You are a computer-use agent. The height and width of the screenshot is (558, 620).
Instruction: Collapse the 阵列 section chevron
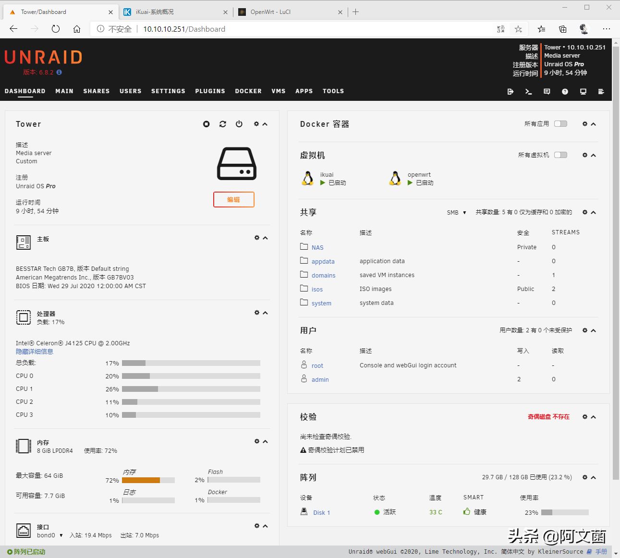pyautogui.click(x=594, y=477)
